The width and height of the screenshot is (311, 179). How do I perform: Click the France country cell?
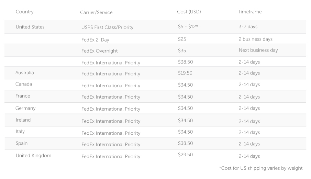[23, 96]
